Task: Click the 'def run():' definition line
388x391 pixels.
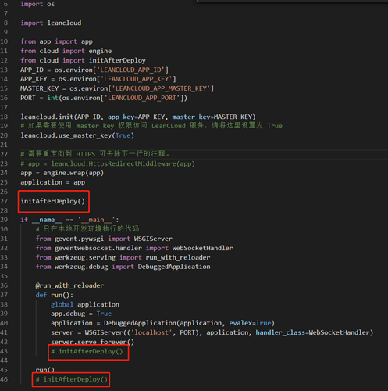Action: coord(55,295)
